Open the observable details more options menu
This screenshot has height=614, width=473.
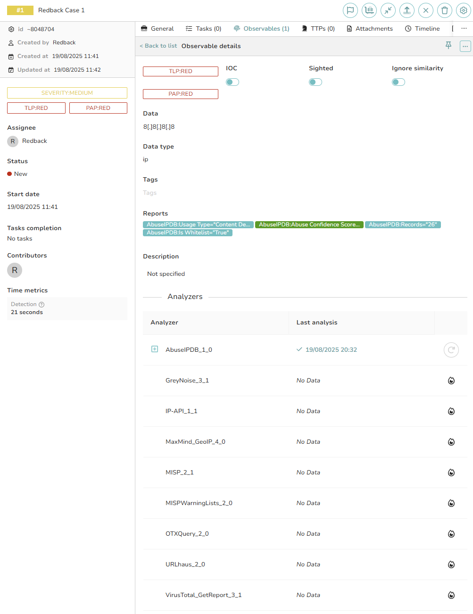pyautogui.click(x=465, y=46)
